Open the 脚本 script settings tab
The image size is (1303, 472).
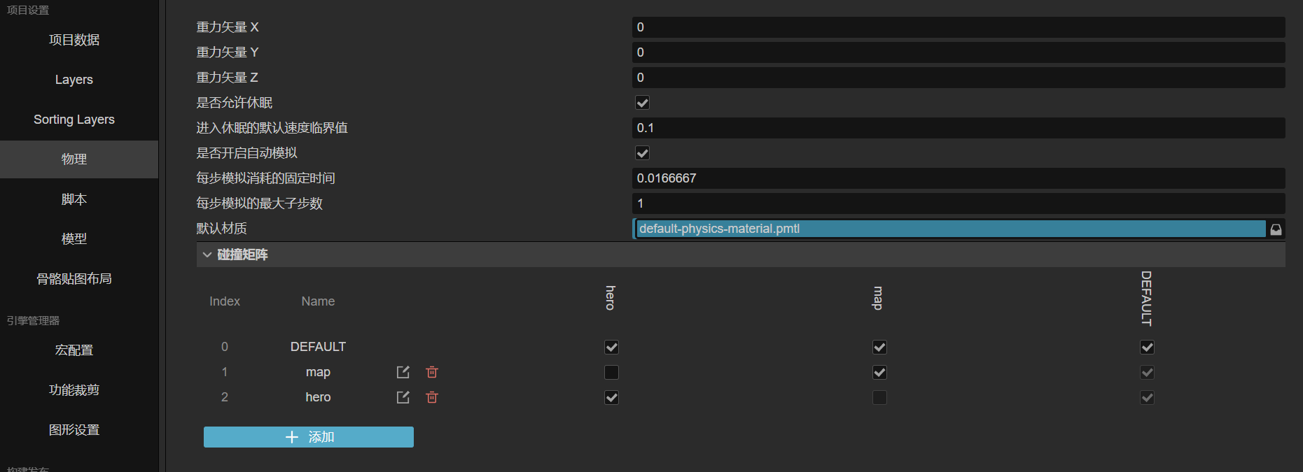74,199
